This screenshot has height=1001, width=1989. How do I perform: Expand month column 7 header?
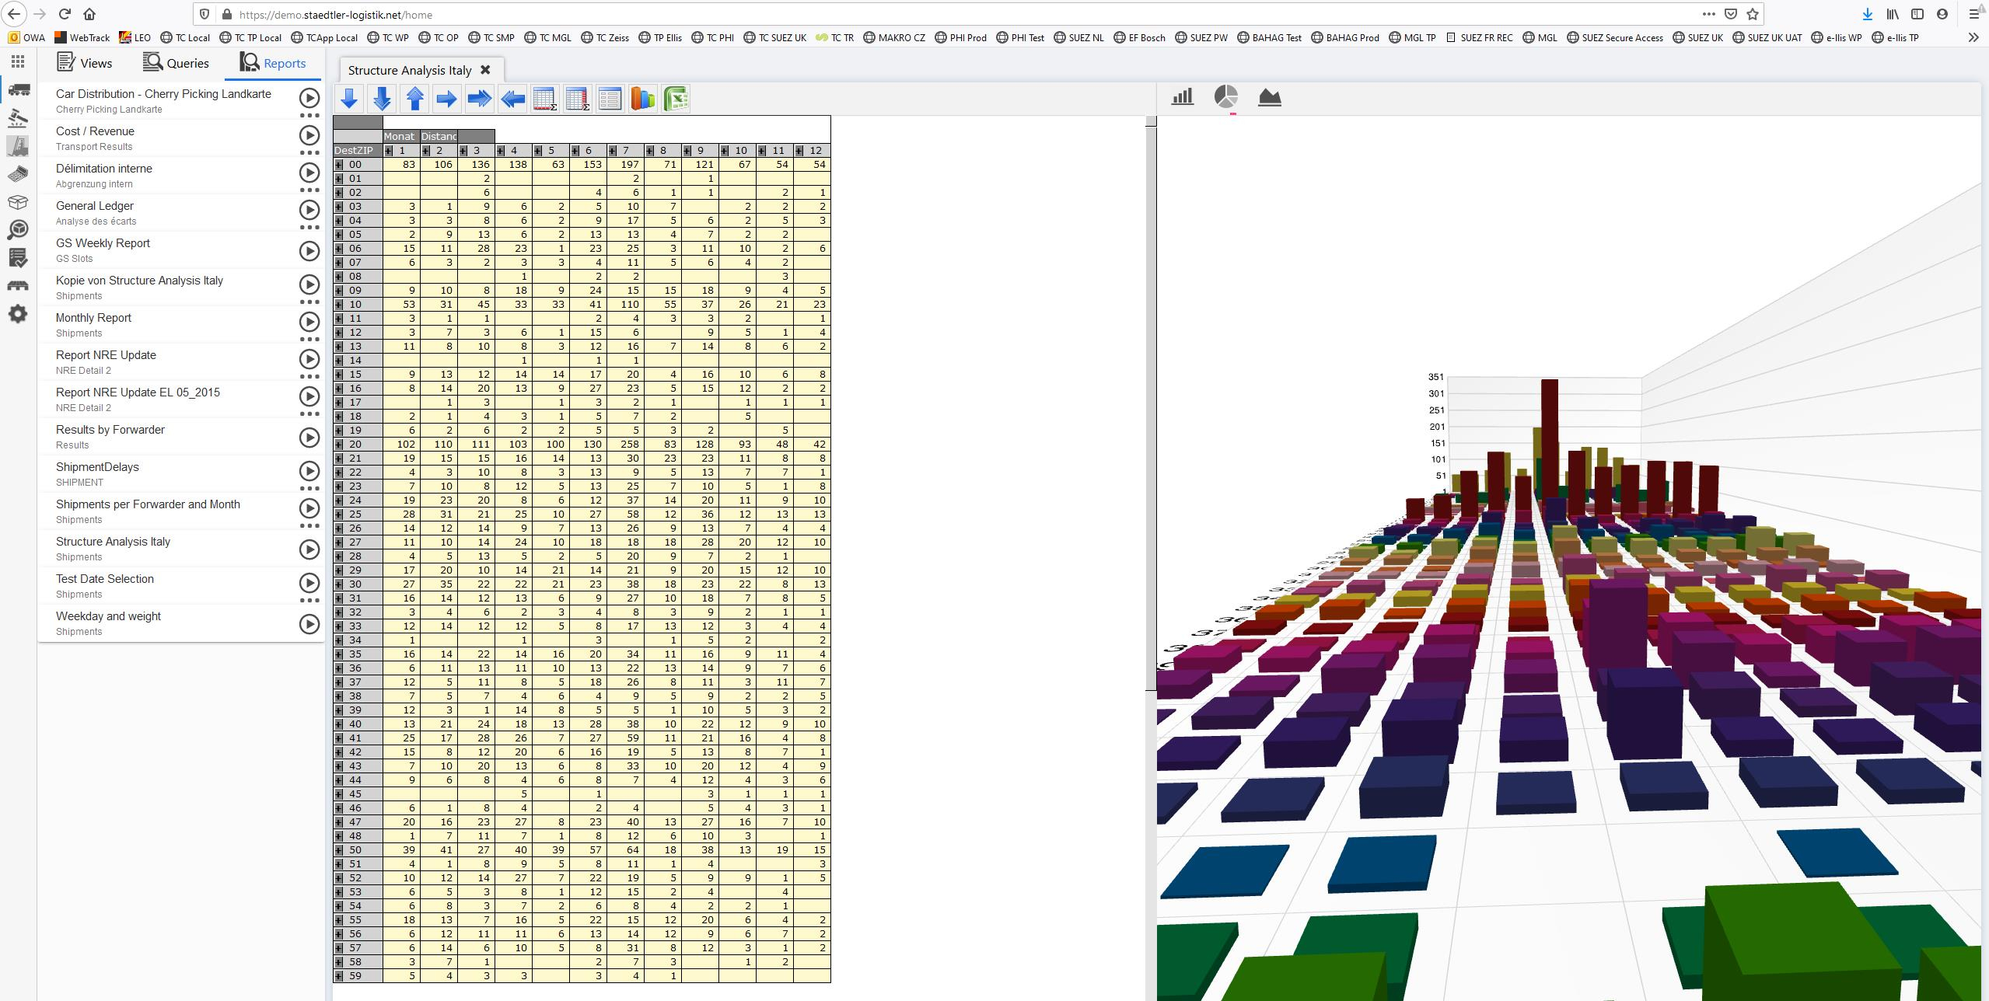(613, 151)
